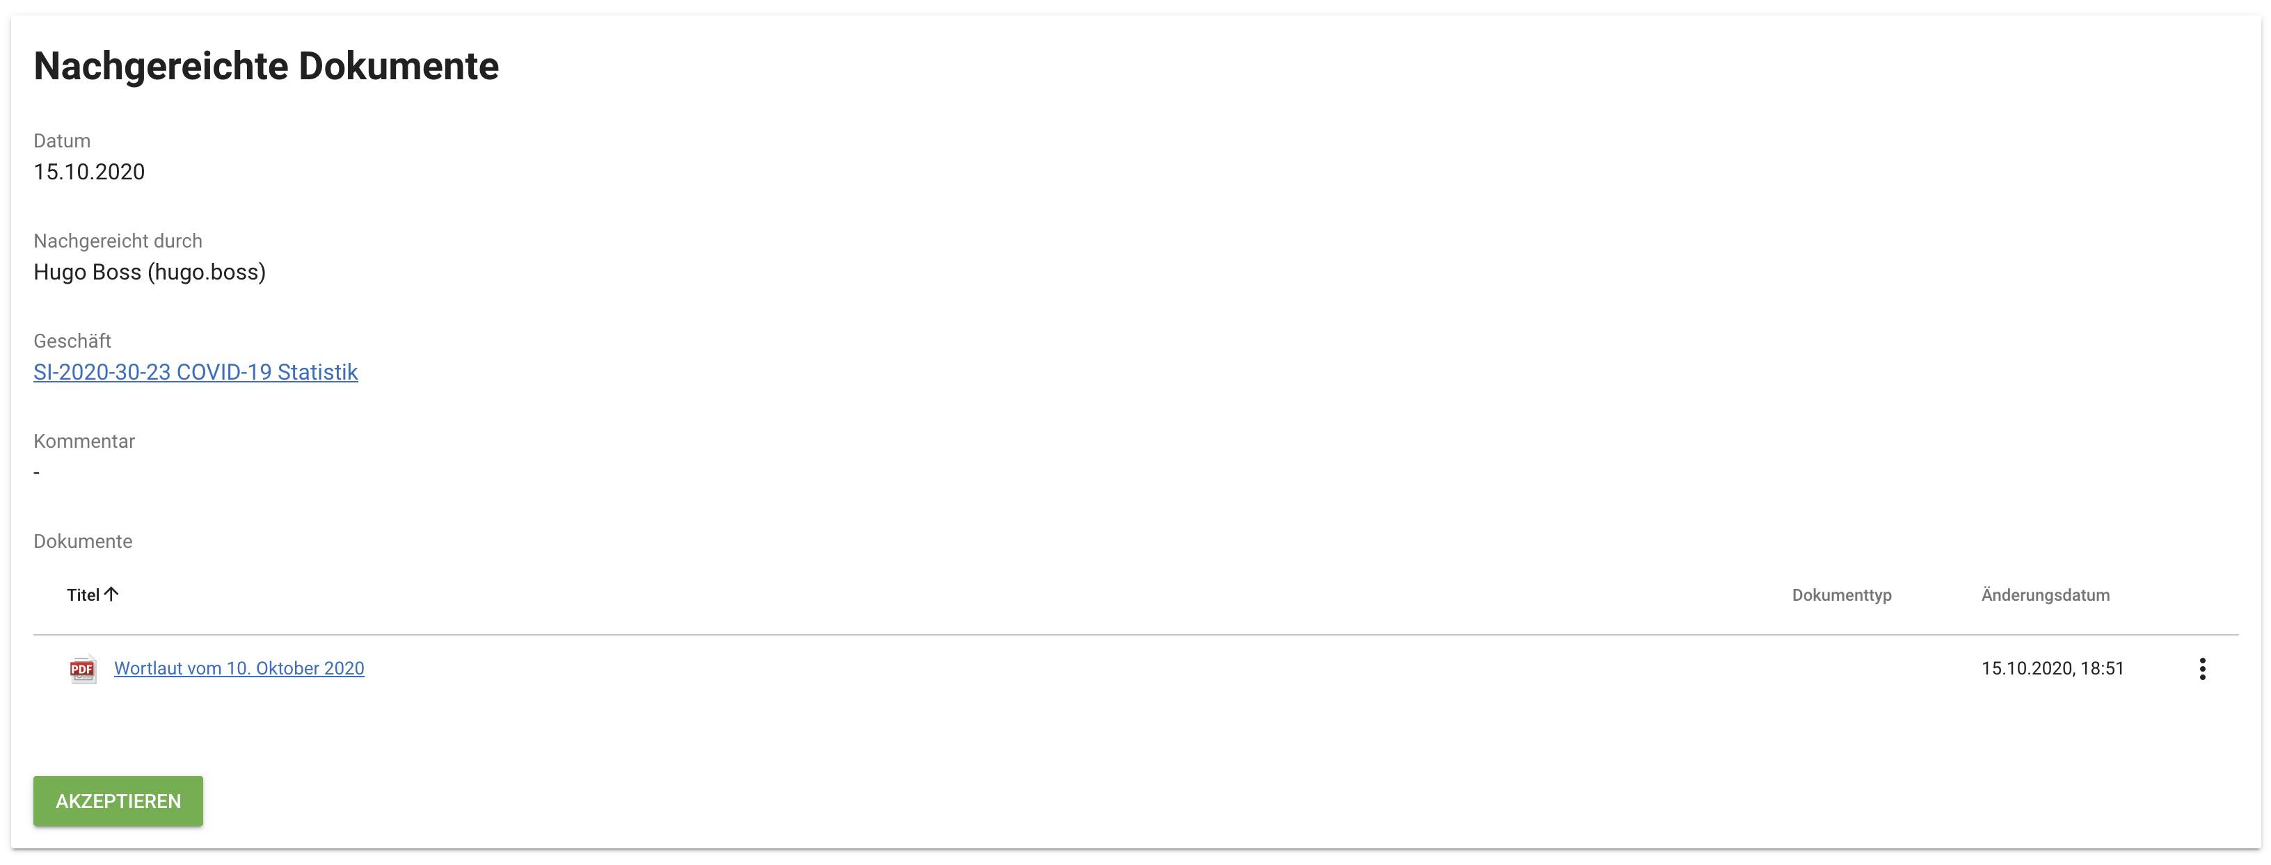
Task: Click the Nachgereicht durch label
Action: 118,241
